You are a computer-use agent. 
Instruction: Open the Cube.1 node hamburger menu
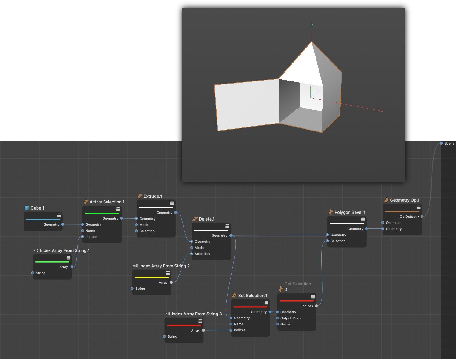[x=59, y=215]
